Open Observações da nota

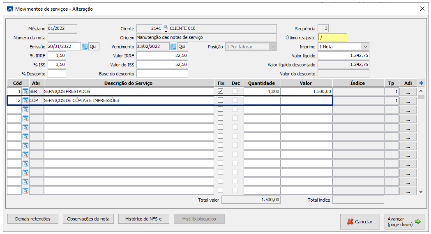click(88, 219)
